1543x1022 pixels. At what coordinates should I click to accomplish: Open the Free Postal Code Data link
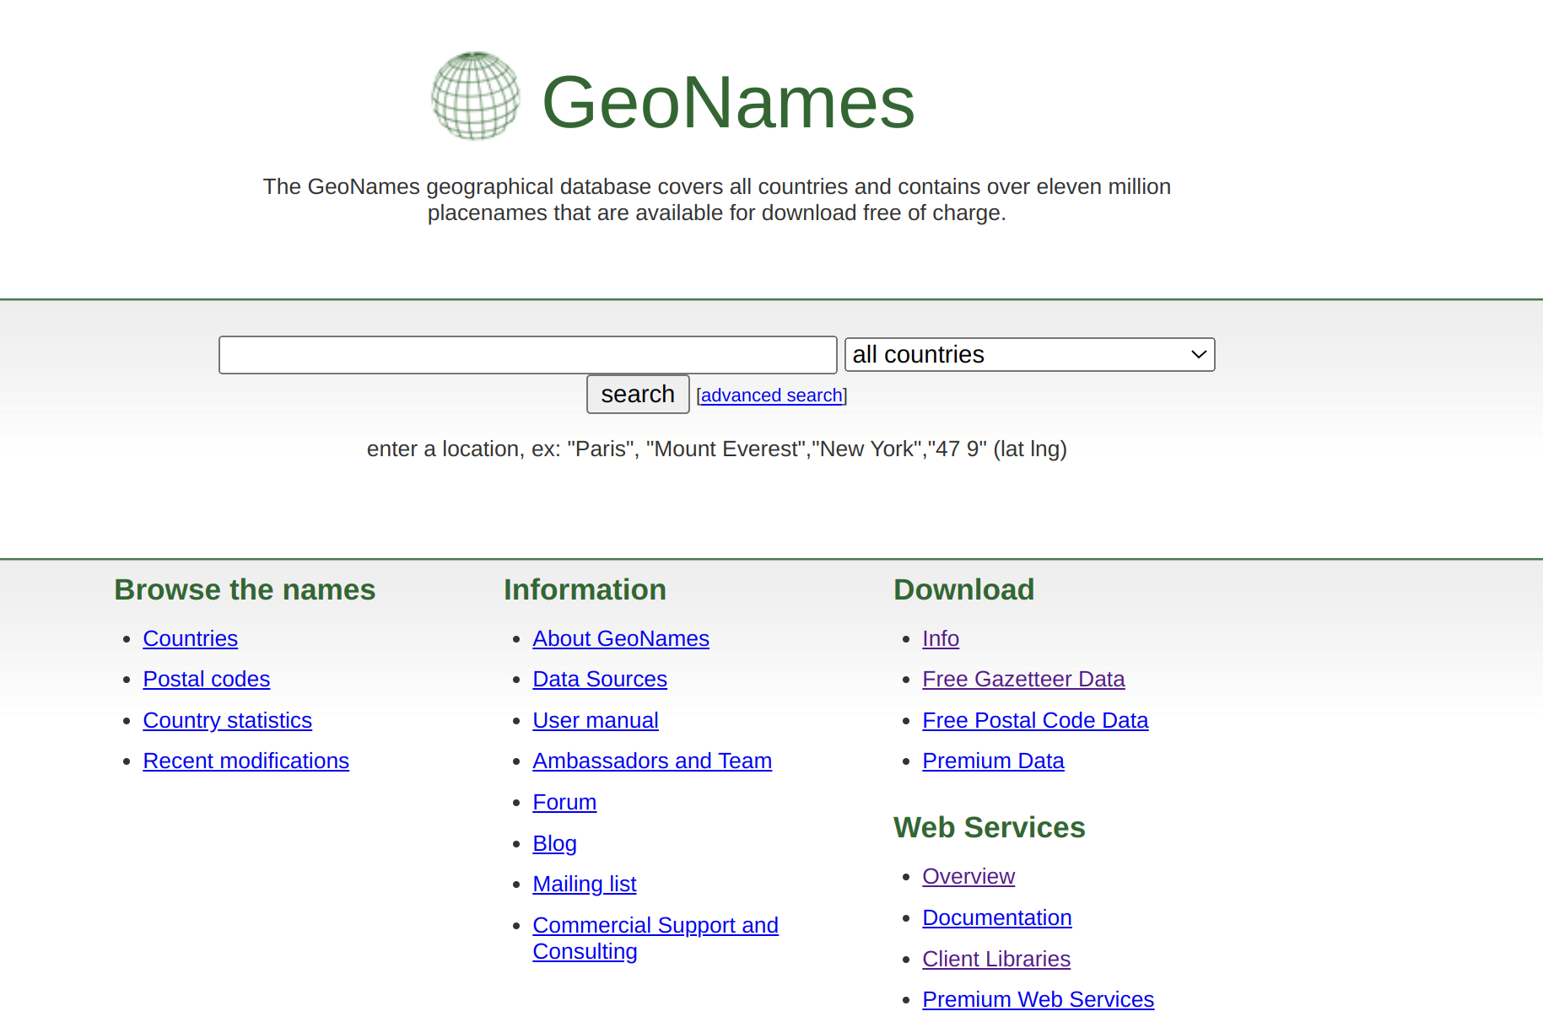point(1035,720)
